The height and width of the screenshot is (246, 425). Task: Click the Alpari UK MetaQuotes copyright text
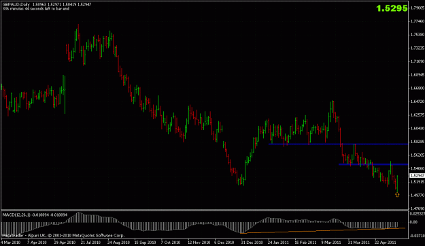pyautogui.click(x=63, y=235)
